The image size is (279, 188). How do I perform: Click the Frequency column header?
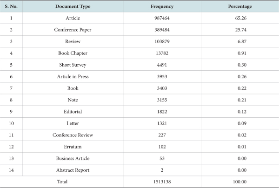tap(162, 6)
